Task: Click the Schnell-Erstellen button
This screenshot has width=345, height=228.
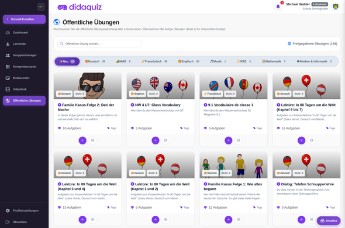Action: coord(24,19)
